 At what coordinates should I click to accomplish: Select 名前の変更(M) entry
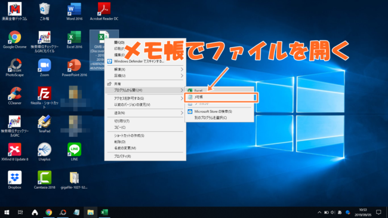pos(145,148)
